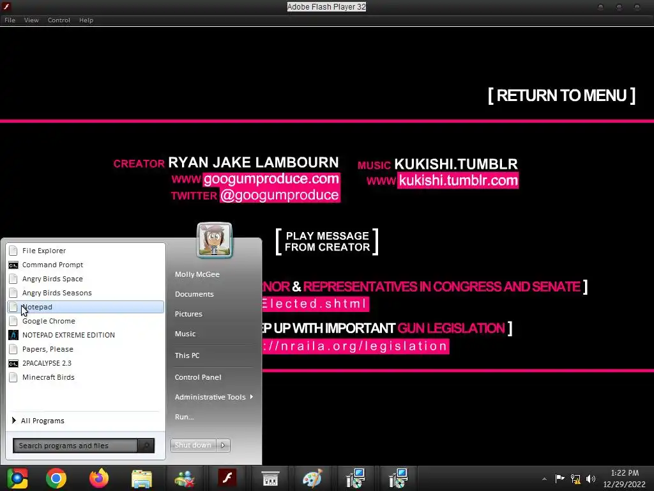Screen dimensions: 654x491
Task: Open File Explorer folder icon in taskbar
Action: [x=142, y=478]
